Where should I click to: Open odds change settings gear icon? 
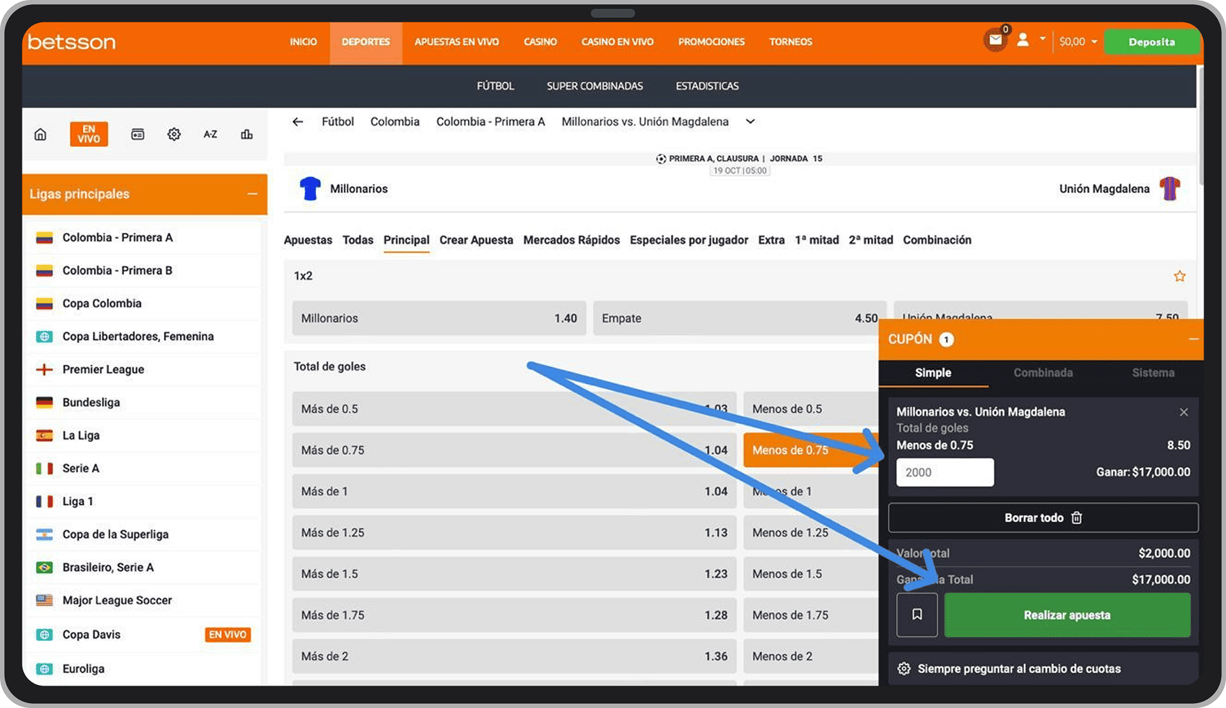[x=904, y=669]
